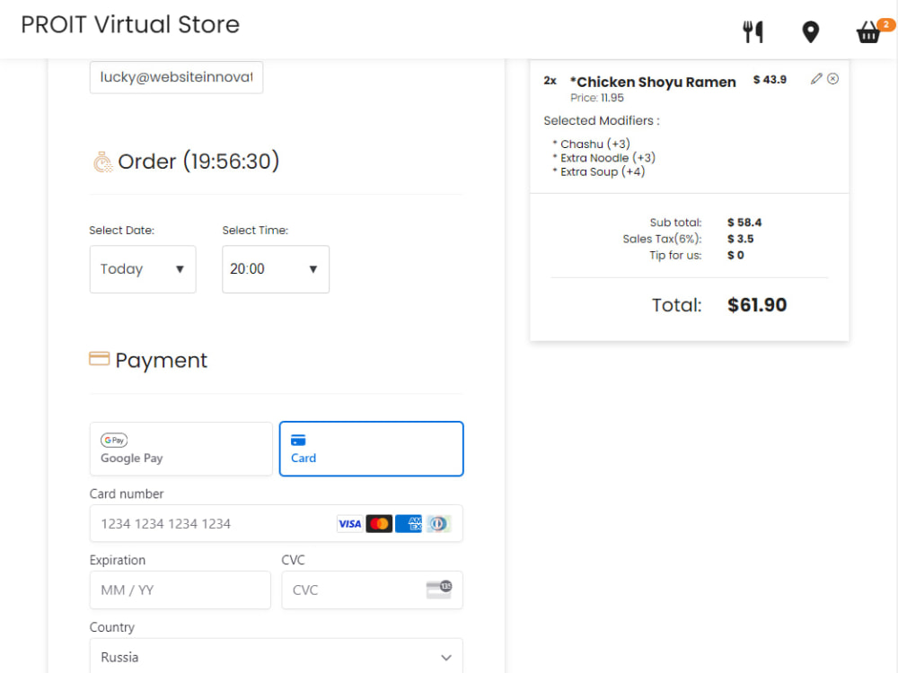Focus the email address input field

click(176, 77)
